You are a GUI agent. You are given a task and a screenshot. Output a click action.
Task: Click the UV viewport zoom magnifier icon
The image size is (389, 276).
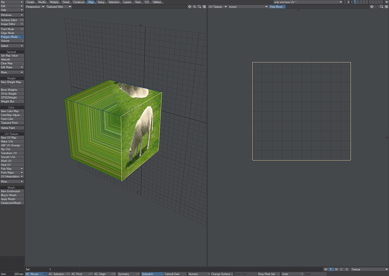point(382,7)
